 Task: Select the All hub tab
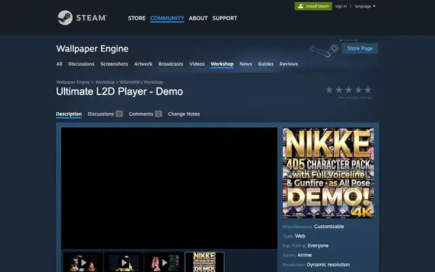pyautogui.click(x=59, y=64)
